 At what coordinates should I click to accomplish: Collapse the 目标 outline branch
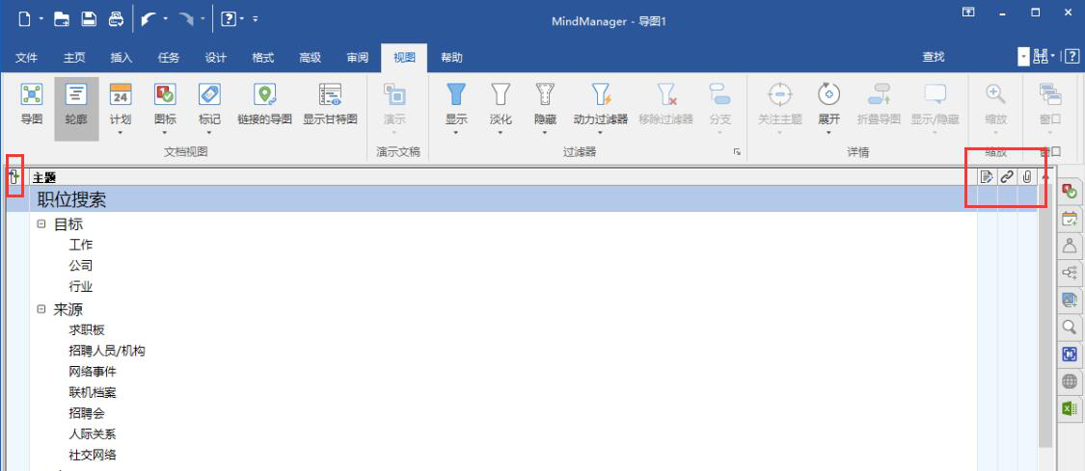pyautogui.click(x=41, y=224)
